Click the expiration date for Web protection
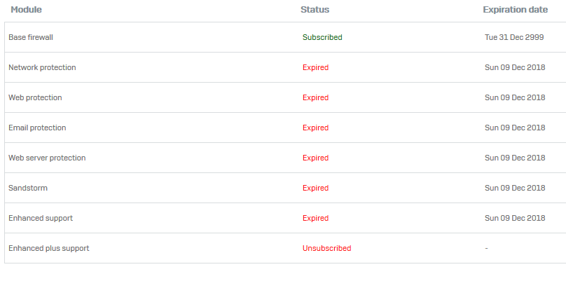Viewport: 566px width, 281px height. coord(515,97)
